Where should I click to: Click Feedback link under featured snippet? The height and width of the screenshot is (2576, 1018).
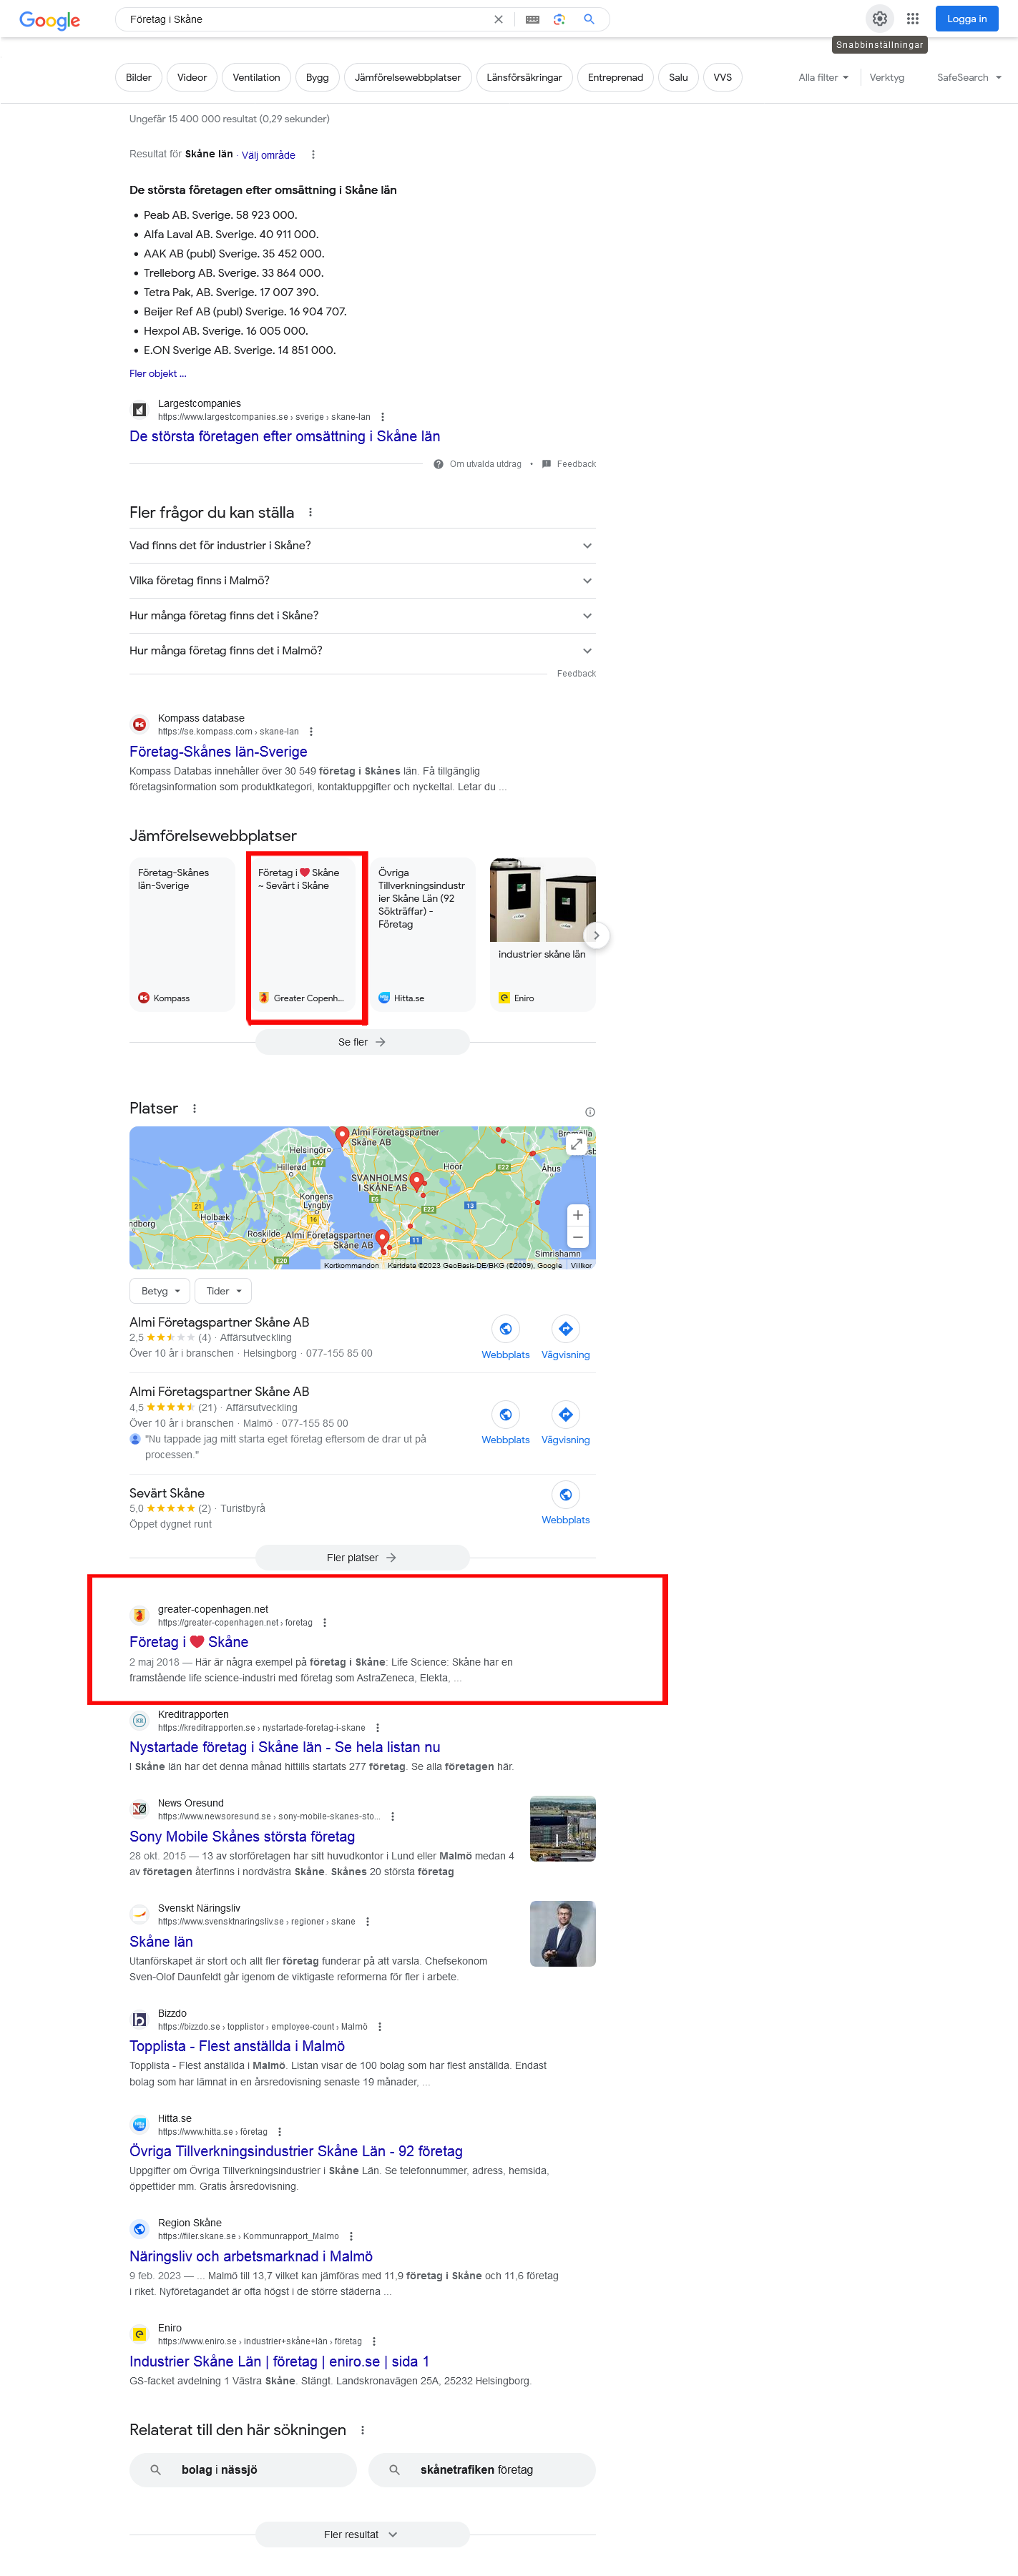point(569,464)
